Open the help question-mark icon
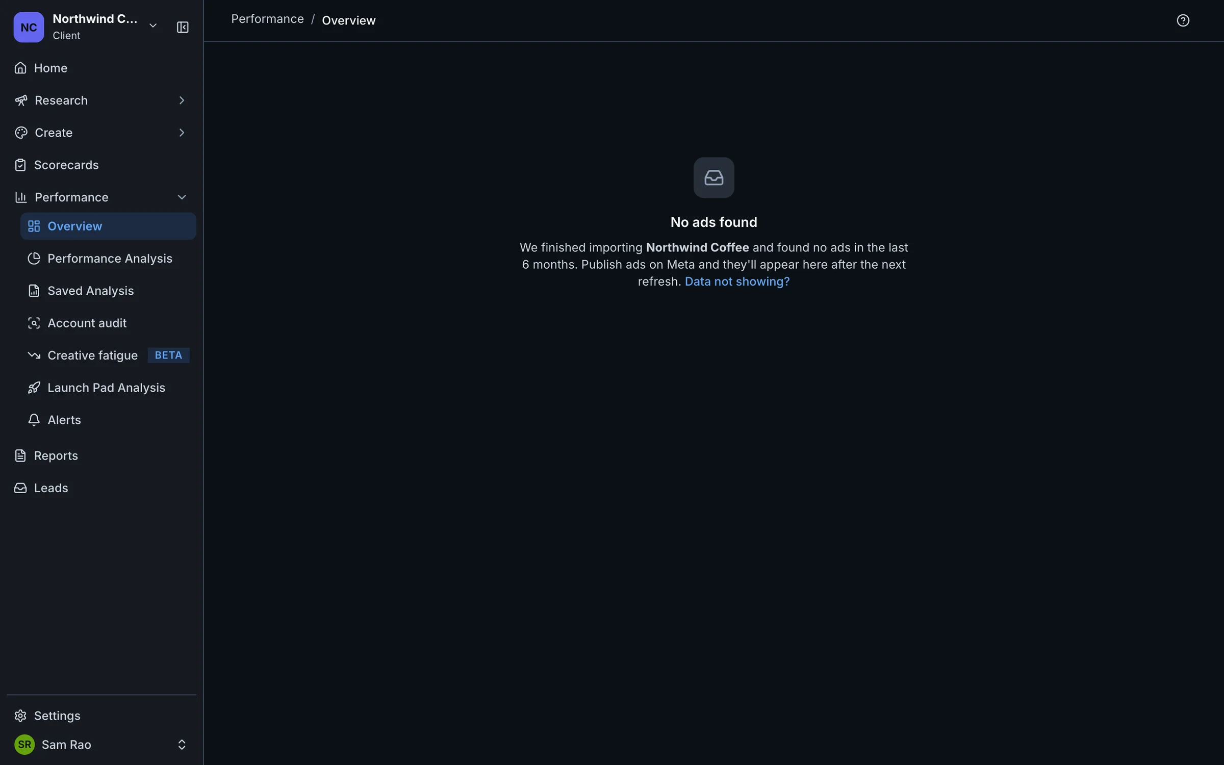 (x=1183, y=20)
